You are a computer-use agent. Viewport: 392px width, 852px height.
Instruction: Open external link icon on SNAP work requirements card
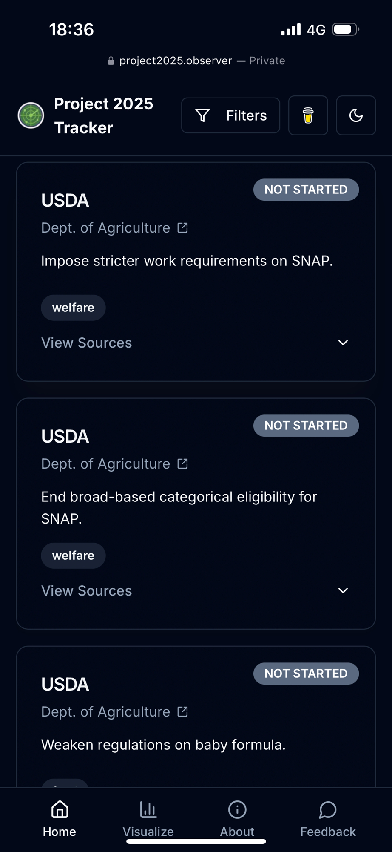(182, 228)
